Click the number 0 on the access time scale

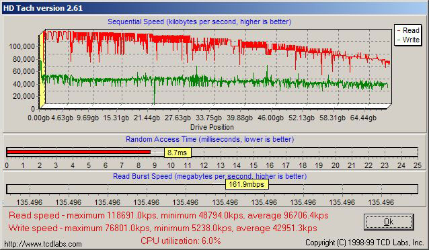(x=7, y=165)
